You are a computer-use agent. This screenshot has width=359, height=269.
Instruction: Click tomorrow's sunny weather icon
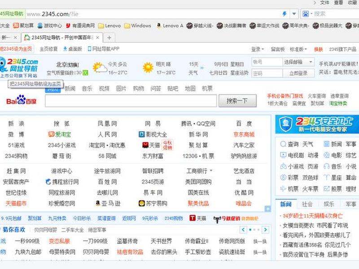pyautogui.click(x=148, y=68)
